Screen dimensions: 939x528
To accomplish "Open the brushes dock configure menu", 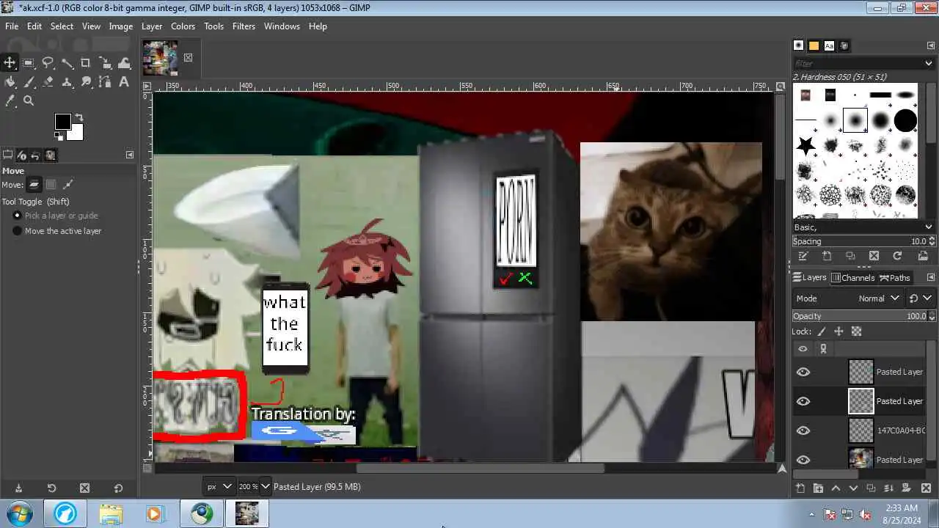I will coord(930,45).
